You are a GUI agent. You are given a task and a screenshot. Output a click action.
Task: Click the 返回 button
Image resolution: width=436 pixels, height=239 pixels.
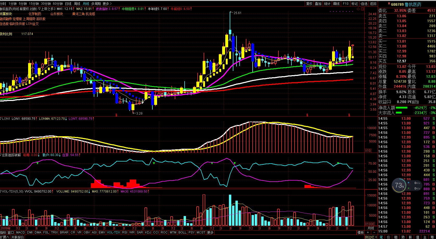click(373, 4)
